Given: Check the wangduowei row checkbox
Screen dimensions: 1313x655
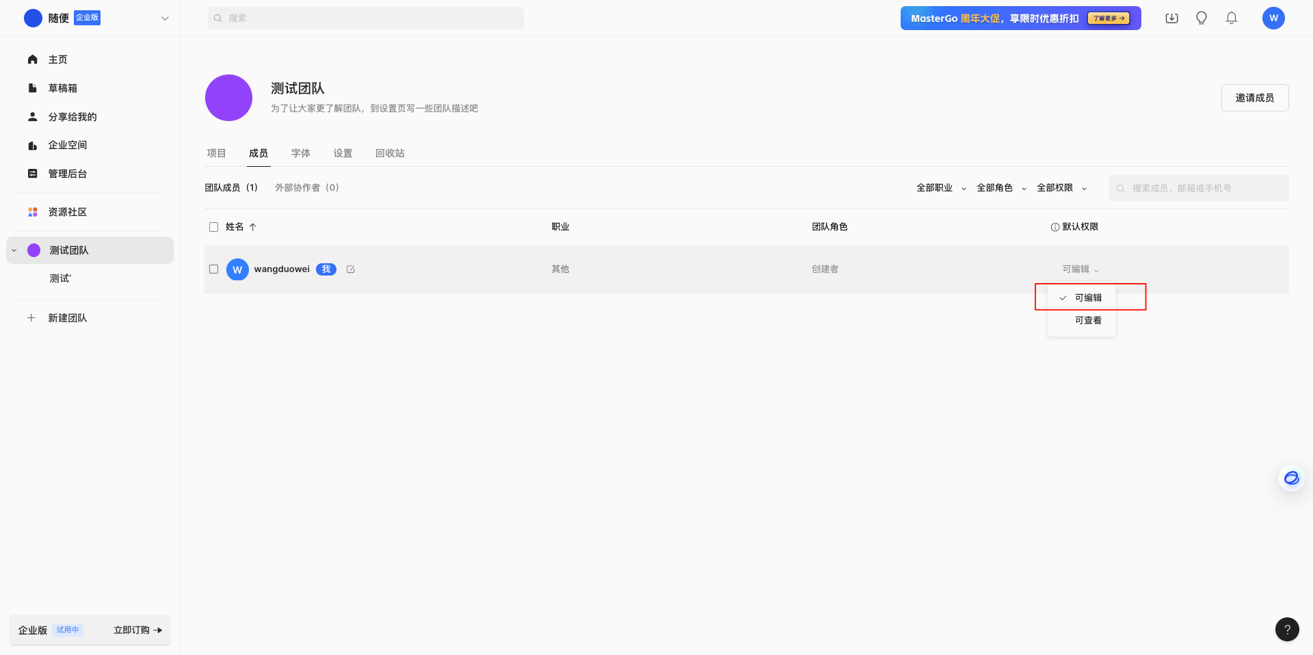Looking at the screenshot, I should (x=213, y=269).
